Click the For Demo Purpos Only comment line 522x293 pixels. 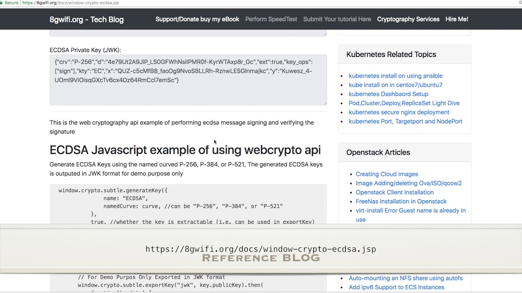coord(151,277)
